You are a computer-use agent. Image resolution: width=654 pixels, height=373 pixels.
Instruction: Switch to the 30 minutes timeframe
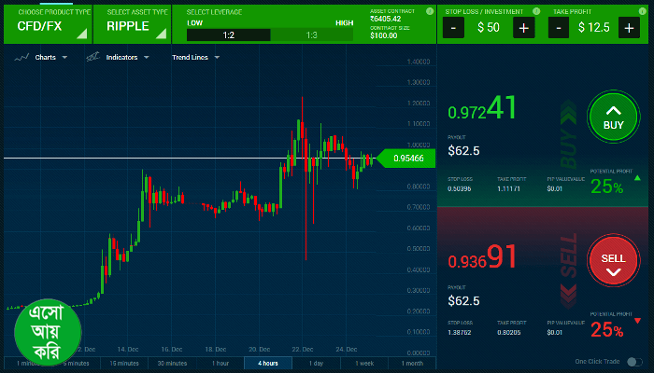pos(172,363)
